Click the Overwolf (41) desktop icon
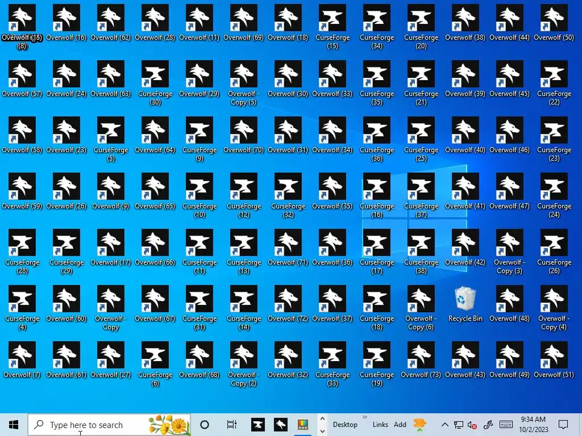The height and width of the screenshot is (436, 582). (x=465, y=191)
